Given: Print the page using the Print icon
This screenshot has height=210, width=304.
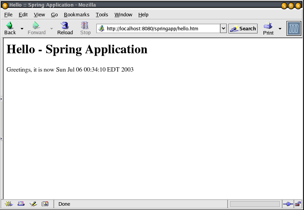Looking at the screenshot, I should (268, 25).
